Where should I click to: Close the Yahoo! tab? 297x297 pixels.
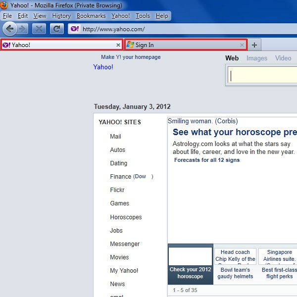pyautogui.click(x=118, y=45)
